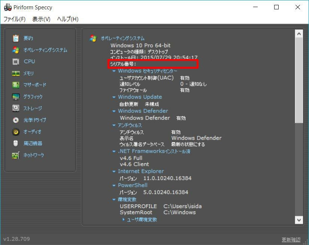Click the Internet Explorer heading

(x=141, y=171)
